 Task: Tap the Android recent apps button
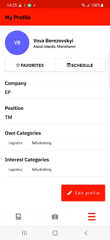click(24, 233)
